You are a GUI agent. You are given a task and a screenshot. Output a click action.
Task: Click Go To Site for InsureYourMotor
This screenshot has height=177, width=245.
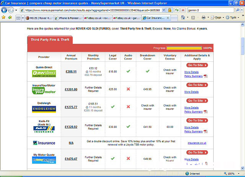(197, 85)
